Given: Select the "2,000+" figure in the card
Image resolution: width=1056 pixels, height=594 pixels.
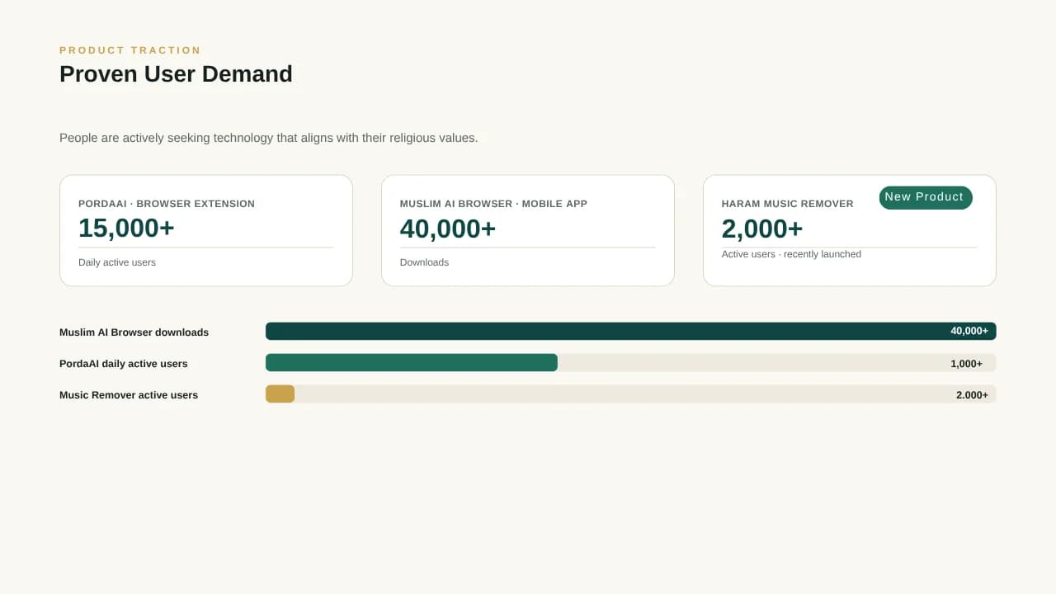Looking at the screenshot, I should pos(762,229).
